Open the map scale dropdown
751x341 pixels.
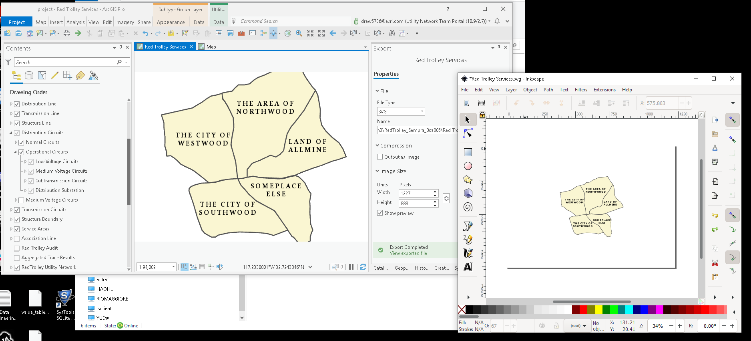click(x=173, y=267)
